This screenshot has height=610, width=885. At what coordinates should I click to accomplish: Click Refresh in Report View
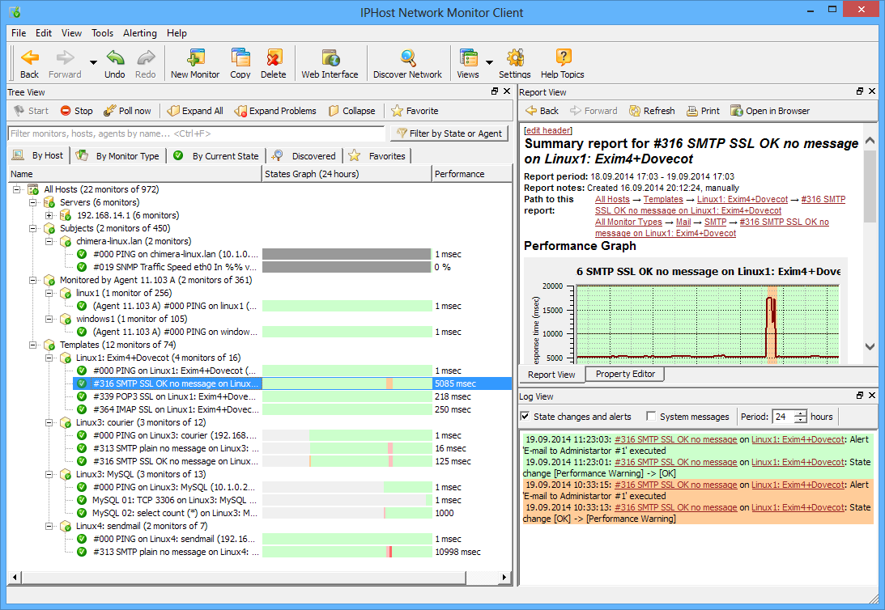point(652,111)
